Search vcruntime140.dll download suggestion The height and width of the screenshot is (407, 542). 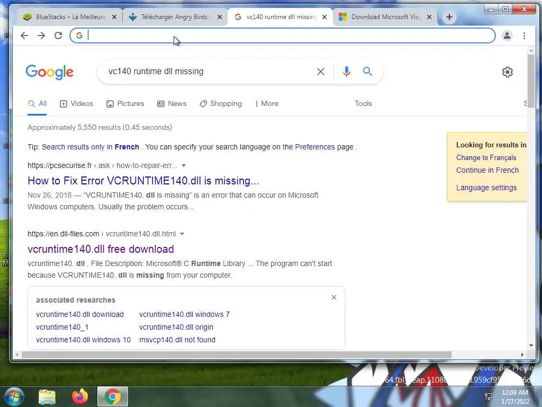[80, 314]
